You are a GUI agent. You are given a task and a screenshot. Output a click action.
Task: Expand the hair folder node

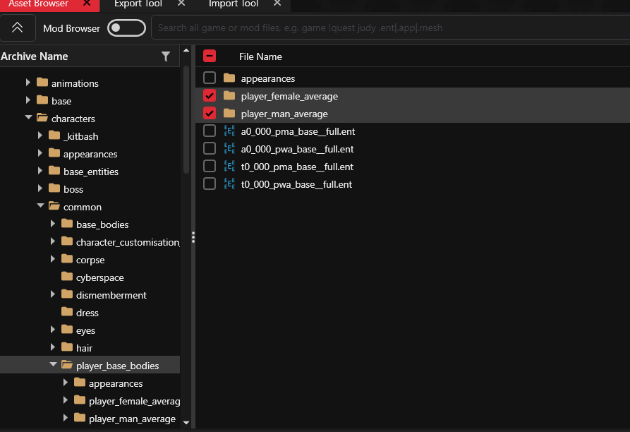pos(53,348)
